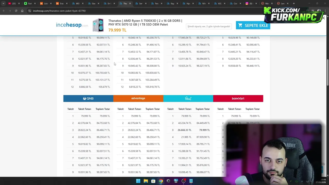Click the '21.985 TL' Paraf cell

[186, 137]
